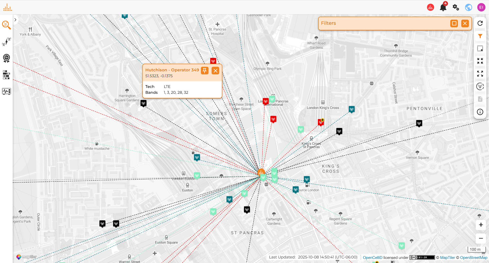Activate the rectangle area selection tool
The image size is (489, 263).
click(480, 48)
